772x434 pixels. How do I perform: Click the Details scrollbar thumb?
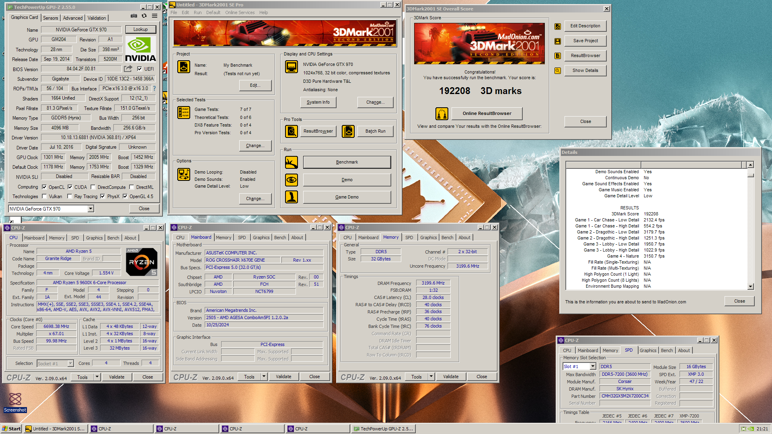coord(751,175)
